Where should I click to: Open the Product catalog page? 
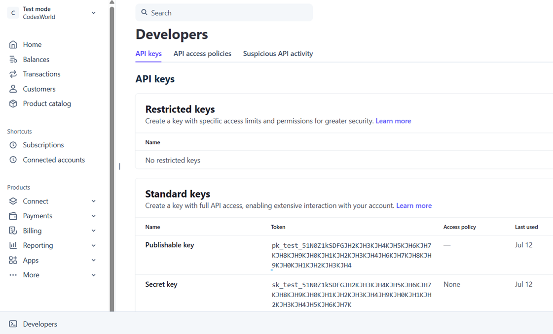pyautogui.click(x=47, y=103)
